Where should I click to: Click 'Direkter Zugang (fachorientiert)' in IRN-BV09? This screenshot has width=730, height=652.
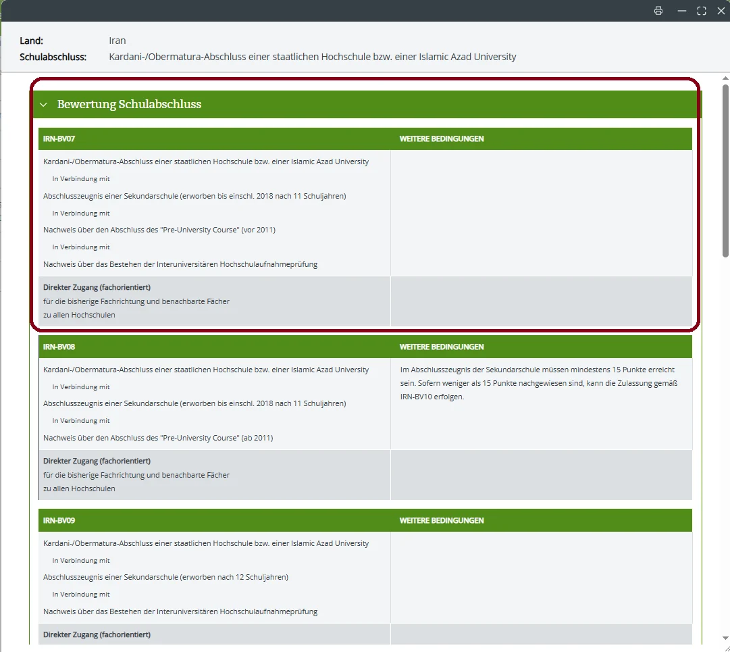point(97,634)
